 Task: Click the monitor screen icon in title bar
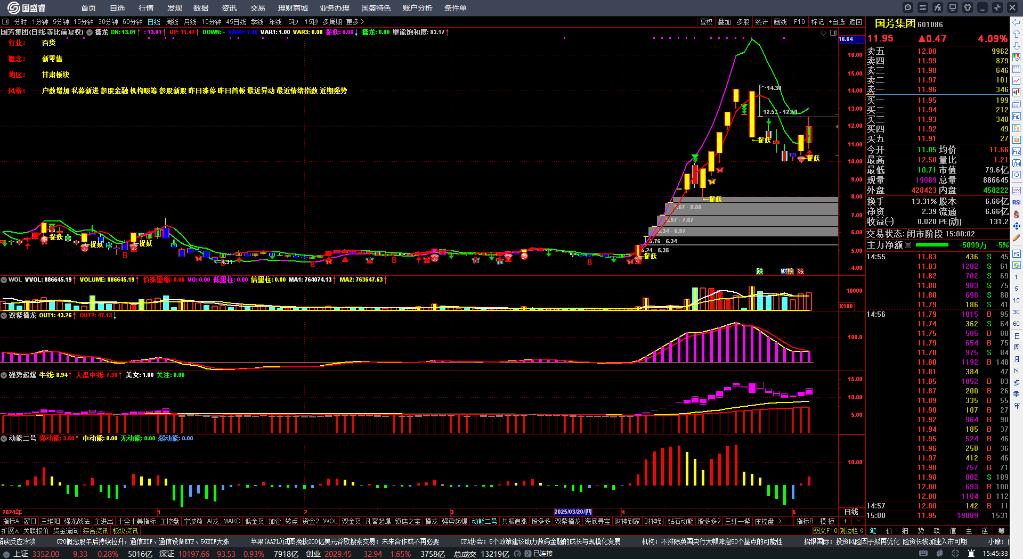pyautogui.click(x=953, y=7)
